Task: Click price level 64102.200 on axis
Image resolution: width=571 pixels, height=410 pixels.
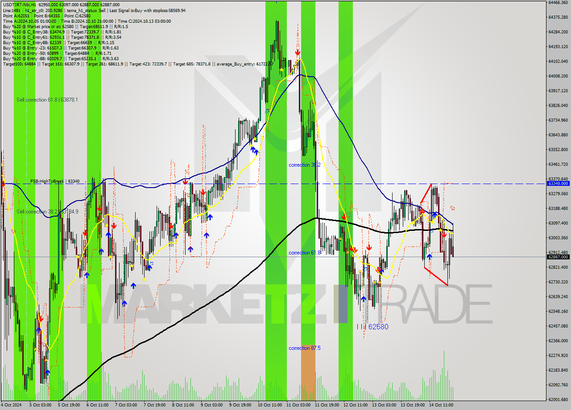Action: [558, 61]
